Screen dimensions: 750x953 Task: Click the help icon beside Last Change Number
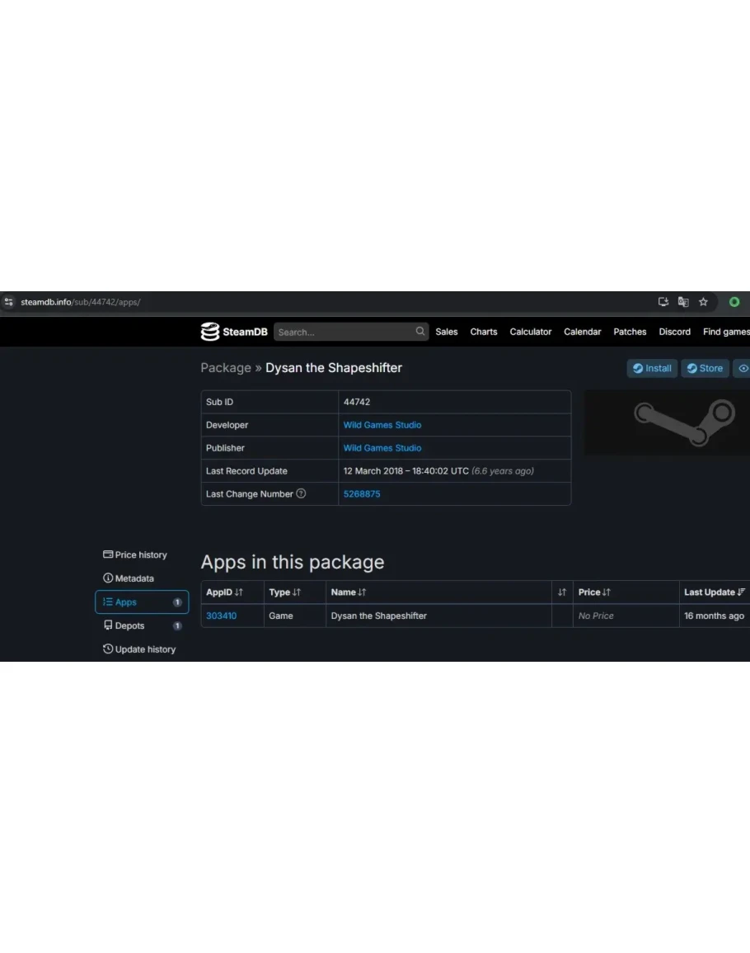[301, 493]
